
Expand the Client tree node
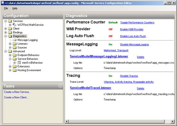6,29
